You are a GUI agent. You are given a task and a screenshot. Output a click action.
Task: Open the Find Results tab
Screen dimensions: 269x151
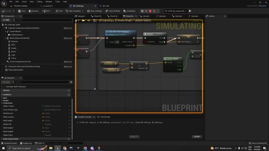pyautogui.click(x=104, y=117)
